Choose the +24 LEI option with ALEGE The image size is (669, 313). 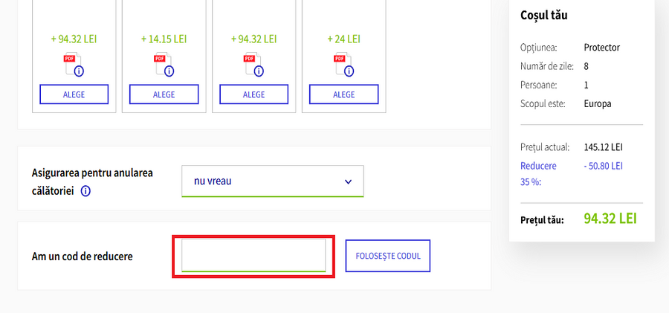click(x=344, y=94)
